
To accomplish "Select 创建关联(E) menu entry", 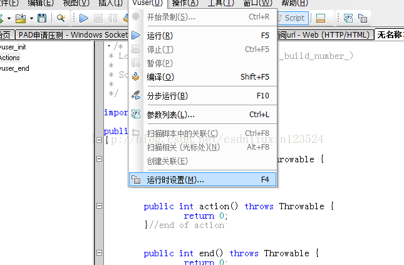I will (x=203, y=161).
